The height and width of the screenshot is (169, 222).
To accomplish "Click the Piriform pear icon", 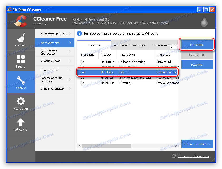I will click(204, 22).
